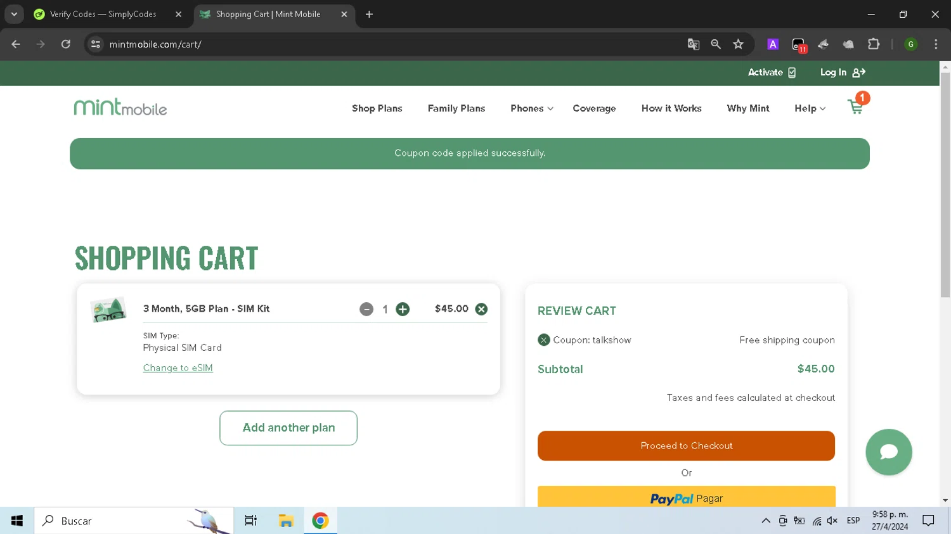Screen dimensions: 951x534
Task: Click the scrollbar down arrow
Action: click(x=945, y=500)
